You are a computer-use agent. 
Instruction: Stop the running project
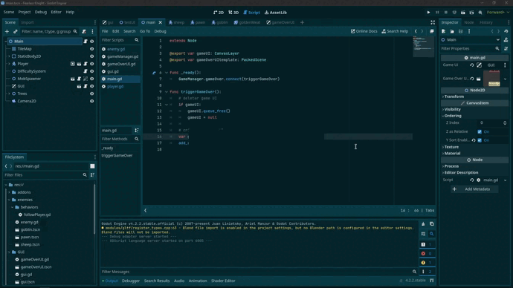pyautogui.click(x=445, y=13)
